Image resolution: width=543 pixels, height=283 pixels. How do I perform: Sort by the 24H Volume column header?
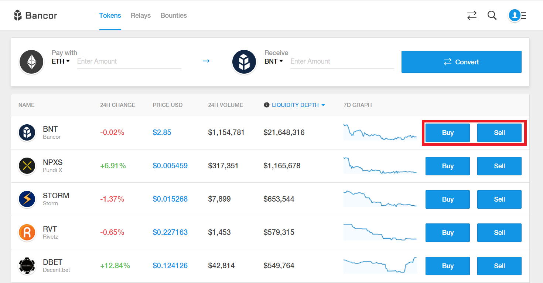click(x=226, y=105)
